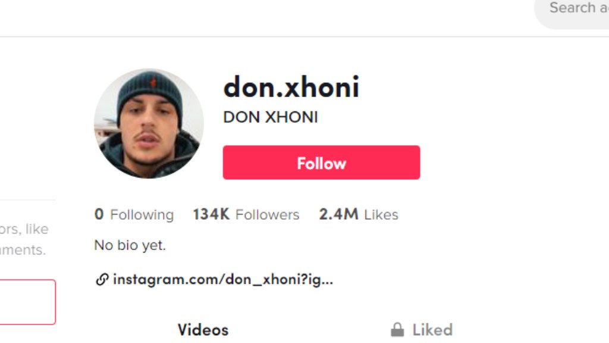Open the instagram.com/don_xhoni link
This screenshot has height=343, width=609.
(223, 279)
